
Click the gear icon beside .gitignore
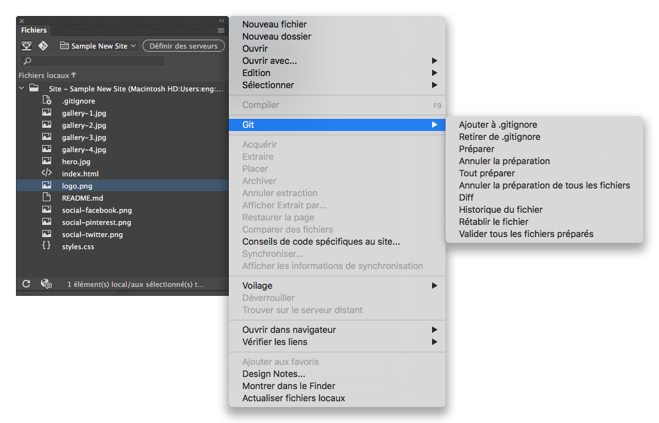point(48,100)
